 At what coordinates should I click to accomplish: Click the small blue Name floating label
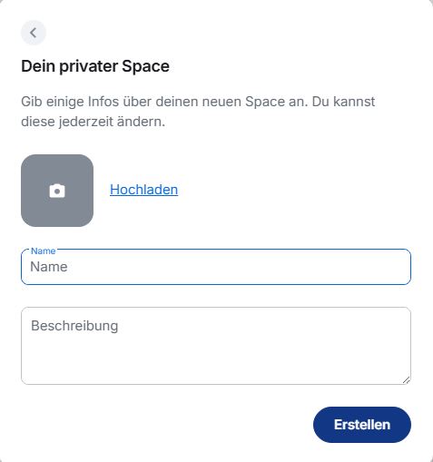click(44, 251)
